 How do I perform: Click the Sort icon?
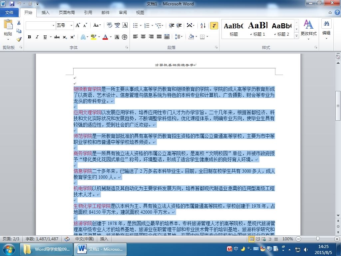click(x=203, y=25)
